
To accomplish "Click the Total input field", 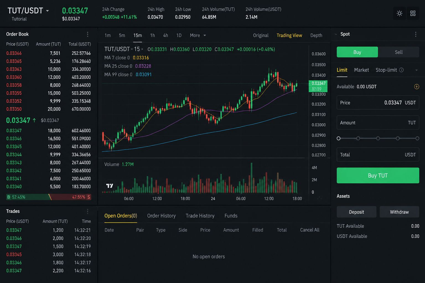I will [378, 155].
